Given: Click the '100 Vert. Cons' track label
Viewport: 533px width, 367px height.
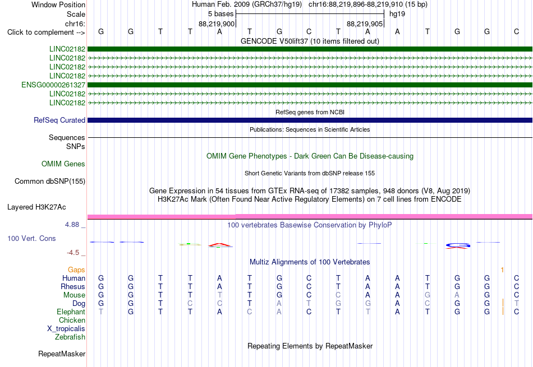Looking at the screenshot, I should [x=31, y=238].
